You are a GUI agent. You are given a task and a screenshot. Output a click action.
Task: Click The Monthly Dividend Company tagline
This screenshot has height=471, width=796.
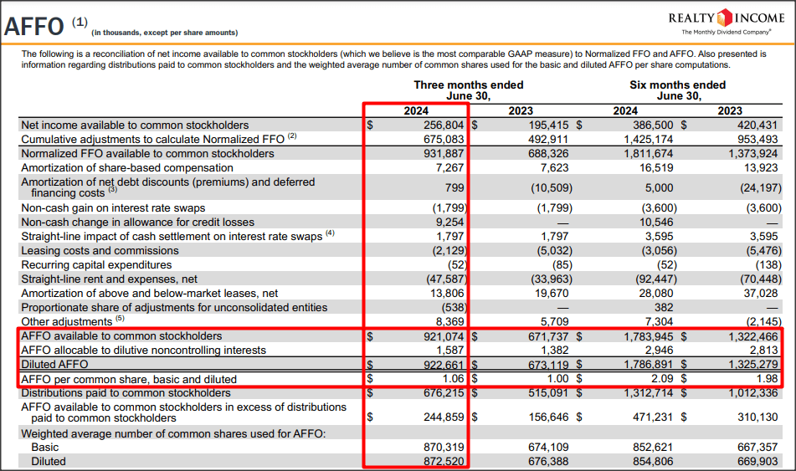(x=727, y=32)
